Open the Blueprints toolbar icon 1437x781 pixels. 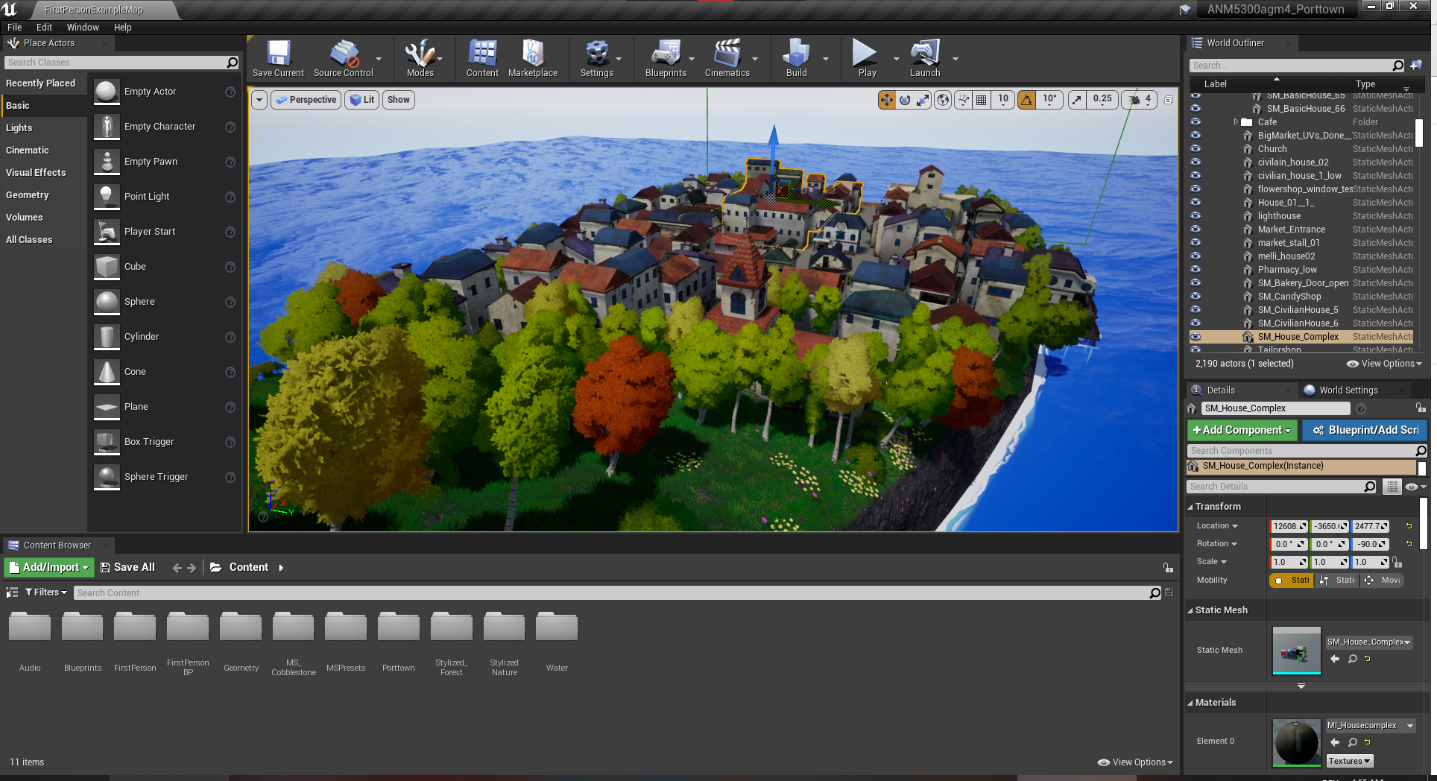pos(666,58)
